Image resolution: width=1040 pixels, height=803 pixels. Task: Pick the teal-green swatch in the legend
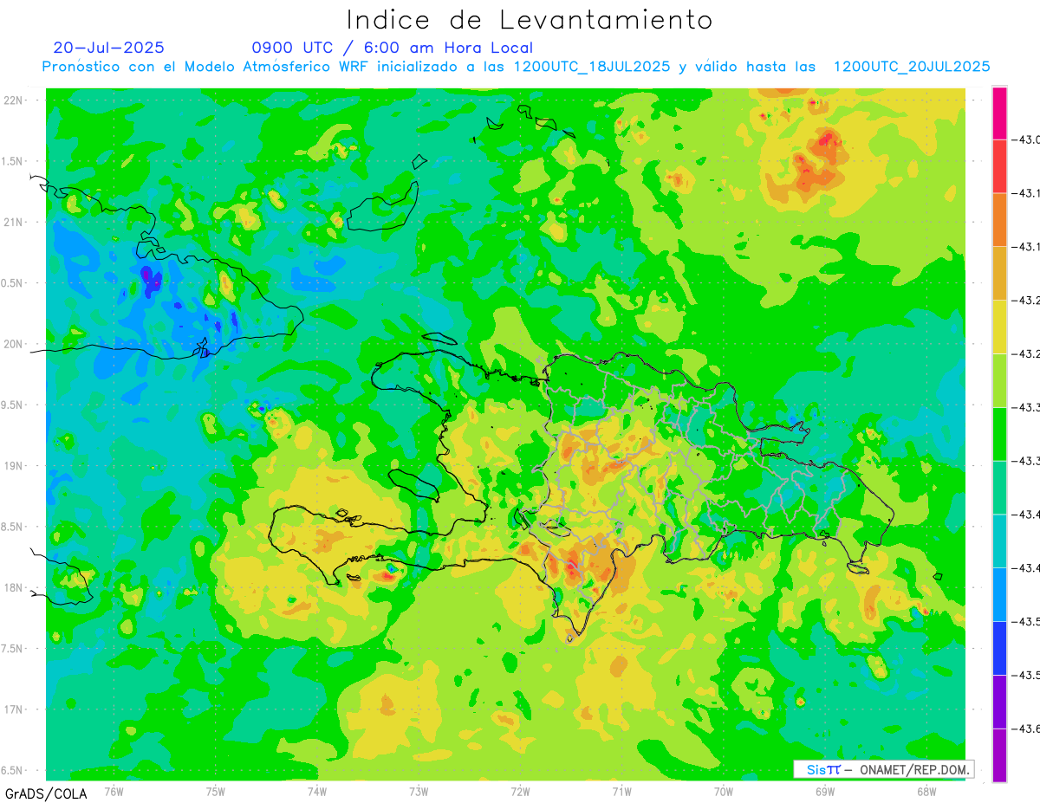pyautogui.click(x=999, y=488)
